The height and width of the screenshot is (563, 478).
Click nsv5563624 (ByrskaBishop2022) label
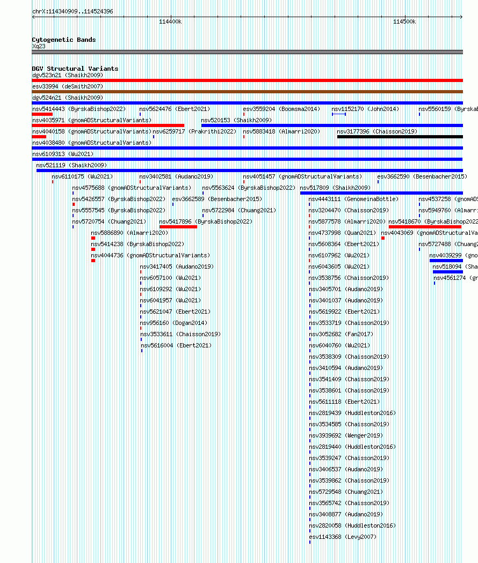click(249, 188)
